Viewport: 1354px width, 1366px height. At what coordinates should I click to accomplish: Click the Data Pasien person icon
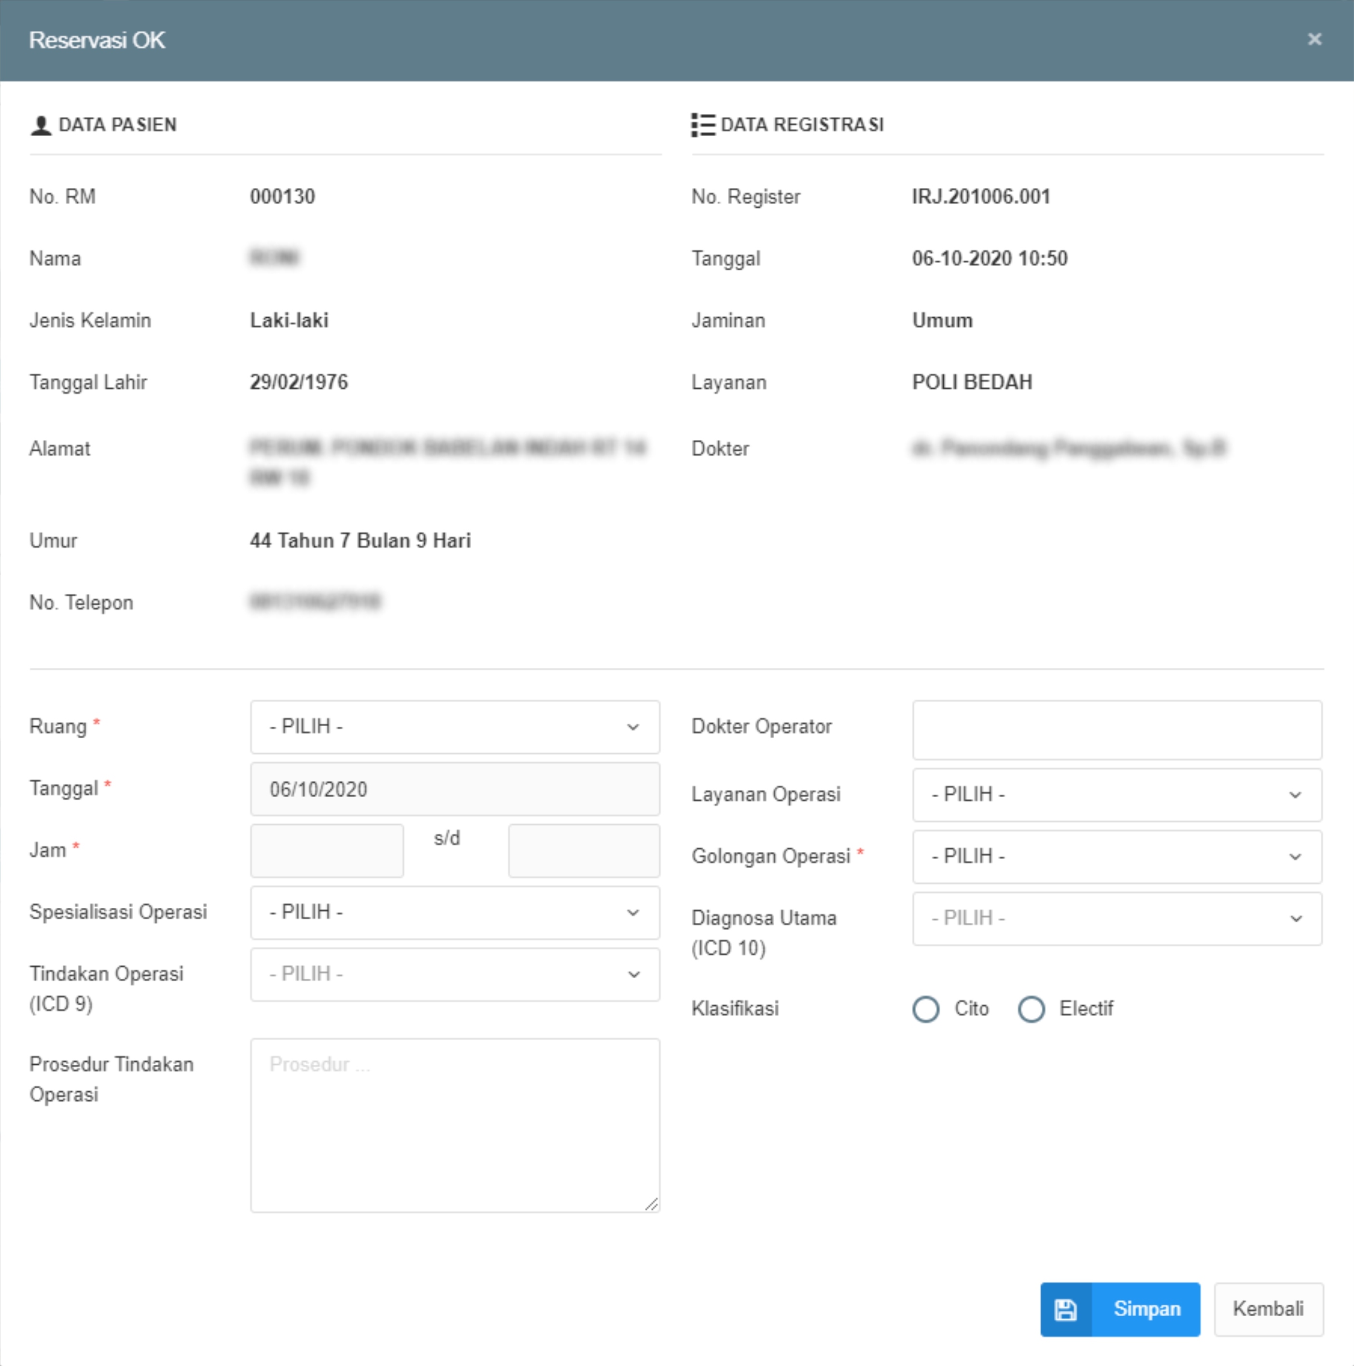41,125
